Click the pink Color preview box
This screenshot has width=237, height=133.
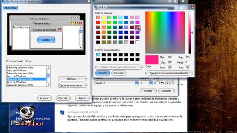(152, 60)
